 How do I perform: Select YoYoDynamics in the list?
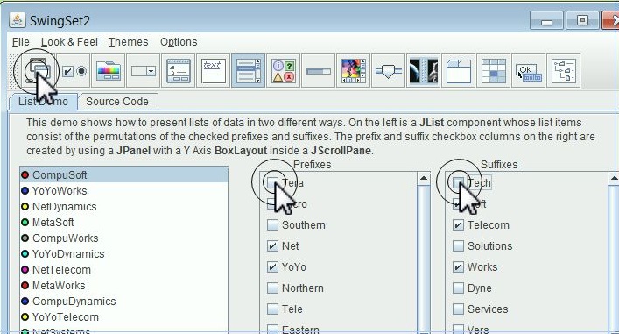pyautogui.click(x=124, y=253)
